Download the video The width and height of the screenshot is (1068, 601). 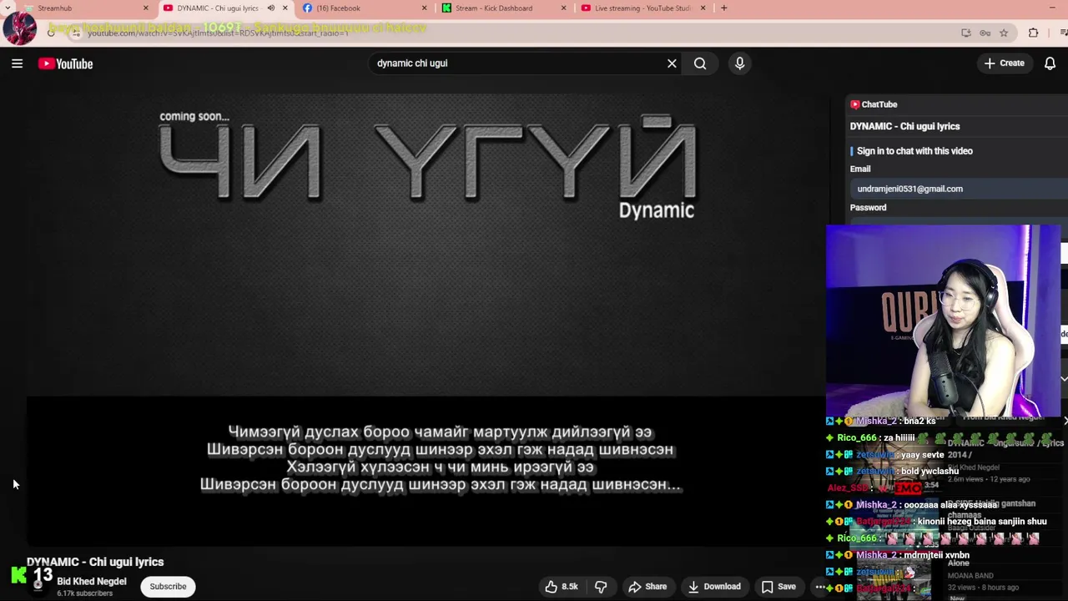click(714, 587)
